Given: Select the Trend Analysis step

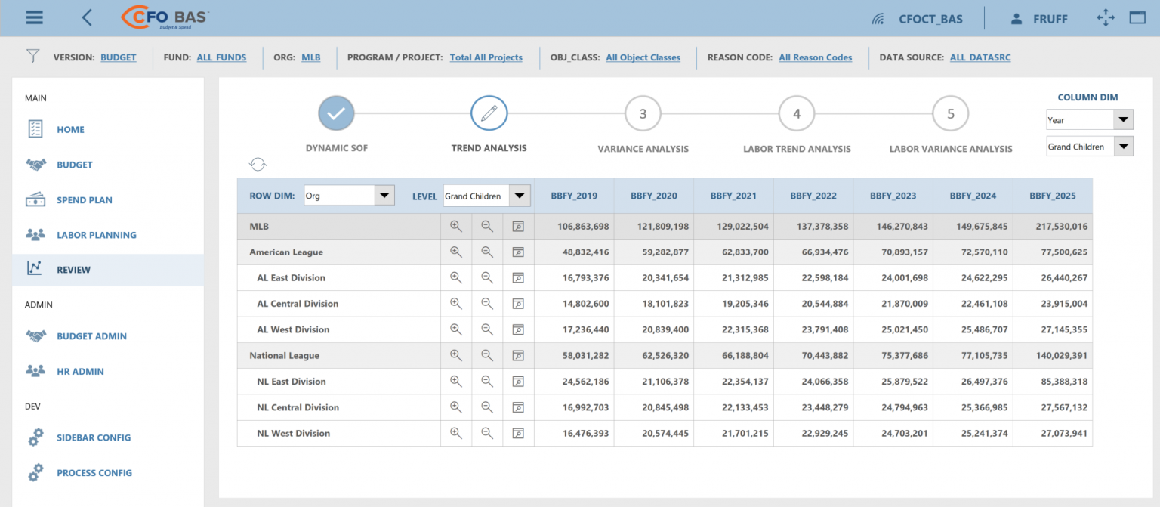Looking at the screenshot, I should [489, 114].
